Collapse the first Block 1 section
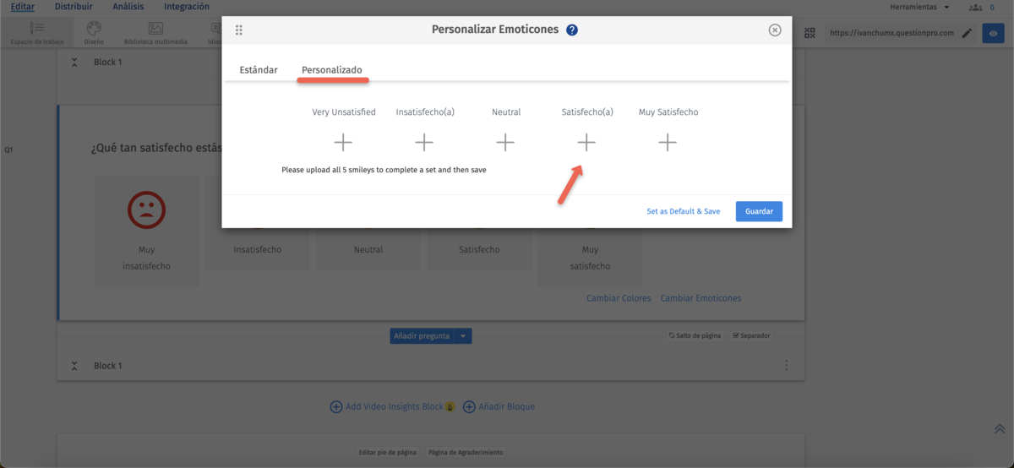The width and height of the screenshot is (1014, 468). pos(74,63)
